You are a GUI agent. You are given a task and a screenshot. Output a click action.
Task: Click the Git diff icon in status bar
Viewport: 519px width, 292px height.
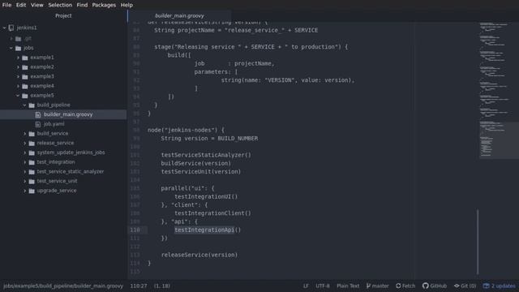coord(457,286)
